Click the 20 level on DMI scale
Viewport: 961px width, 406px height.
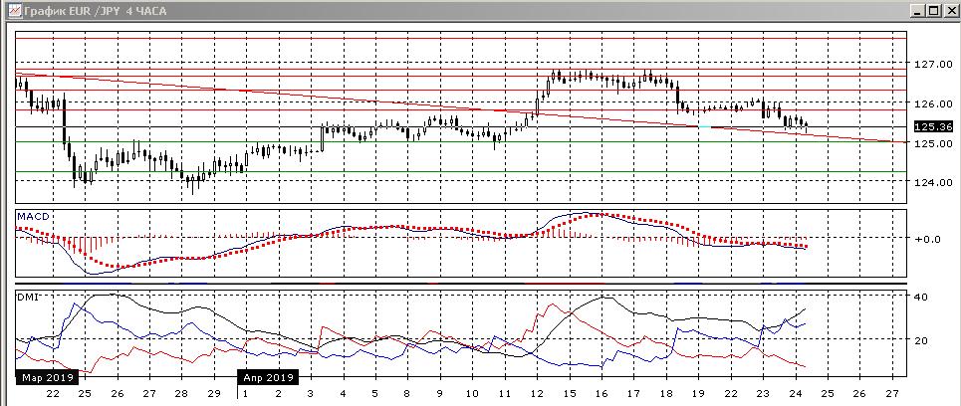pos(921,340)
